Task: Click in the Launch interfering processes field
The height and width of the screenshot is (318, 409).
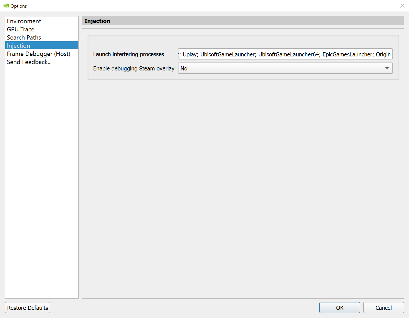Action: (285, 54)
